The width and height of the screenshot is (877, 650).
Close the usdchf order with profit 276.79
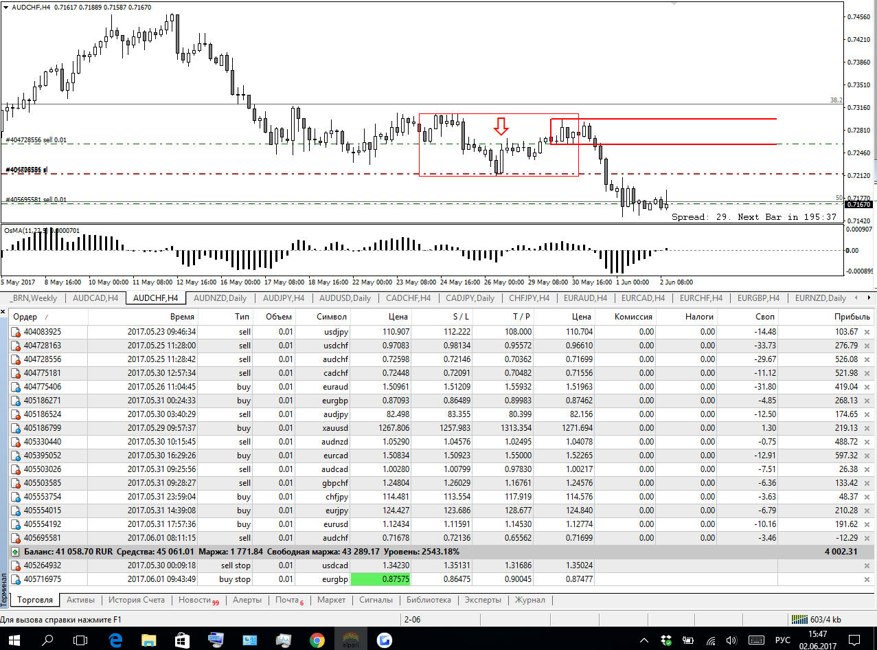(x=867, y=346)
